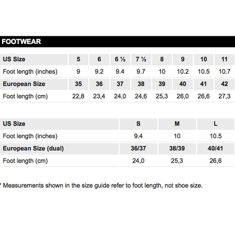Image resolution: width=235 pixels, height=235 pixels.
Task: Select size M column header
Action: tap(177, 124)
